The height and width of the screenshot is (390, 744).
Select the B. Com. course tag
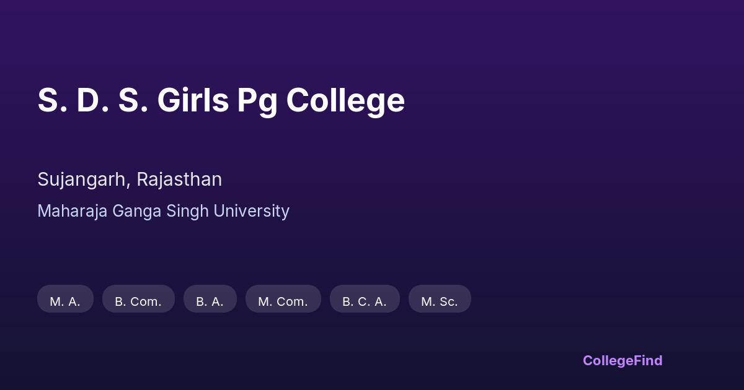pos(138,301)
